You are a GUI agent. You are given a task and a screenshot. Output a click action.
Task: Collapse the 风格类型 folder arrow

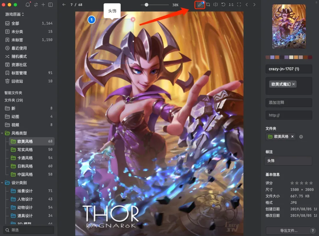pos(2,133)
